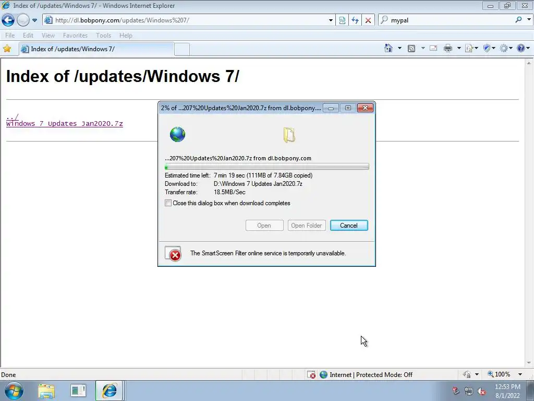The width and height of the screenshot is (534, 401).
Task: Open the Page menu icon
Action: click(469, 49)
